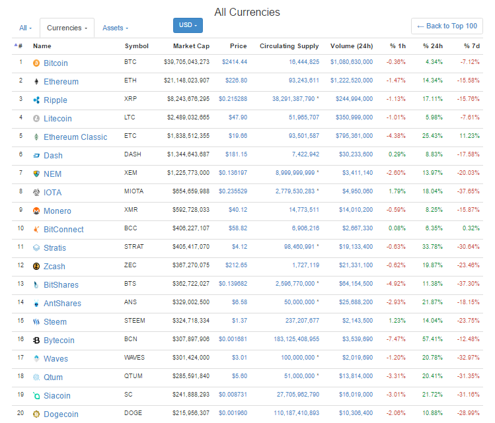495x423 pixels.
Task: Click the Waves logo icon
Action: pyautogui.click(x=36, y=359)
